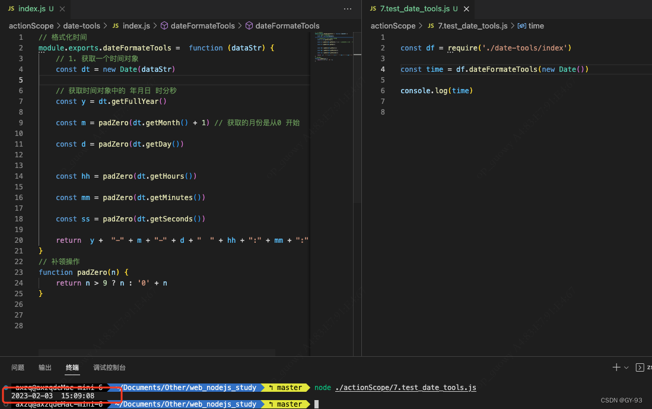652x409 pixels.
Task: Click 7.test_date_tools.js in right breadcrumb
Action: (472, 26)
